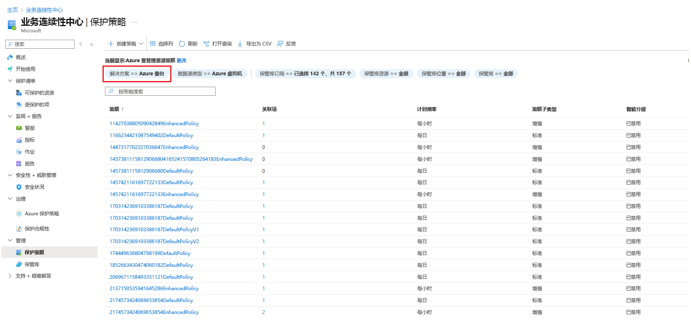Open the 保管库 menu item

tap(32, 264)
